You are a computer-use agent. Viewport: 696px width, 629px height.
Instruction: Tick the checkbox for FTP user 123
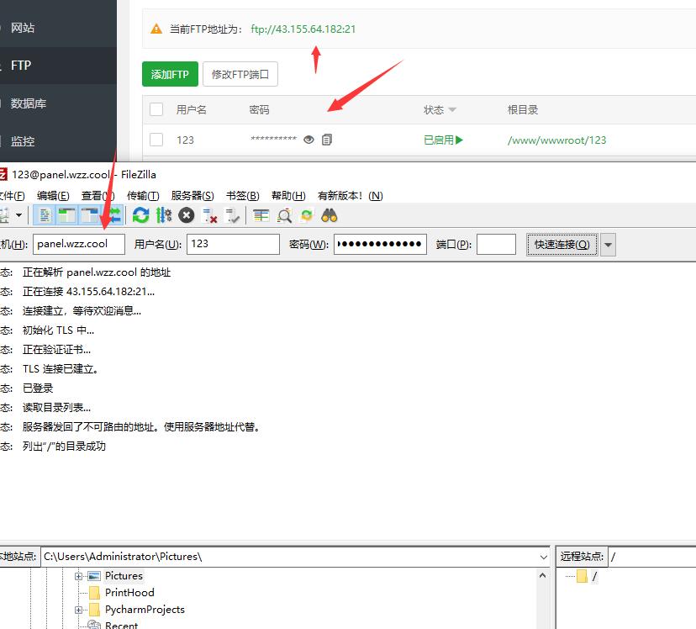coord(156,140)
